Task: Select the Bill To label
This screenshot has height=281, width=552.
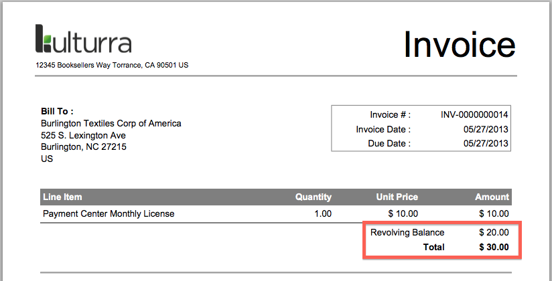Action: tap(57, 111)
